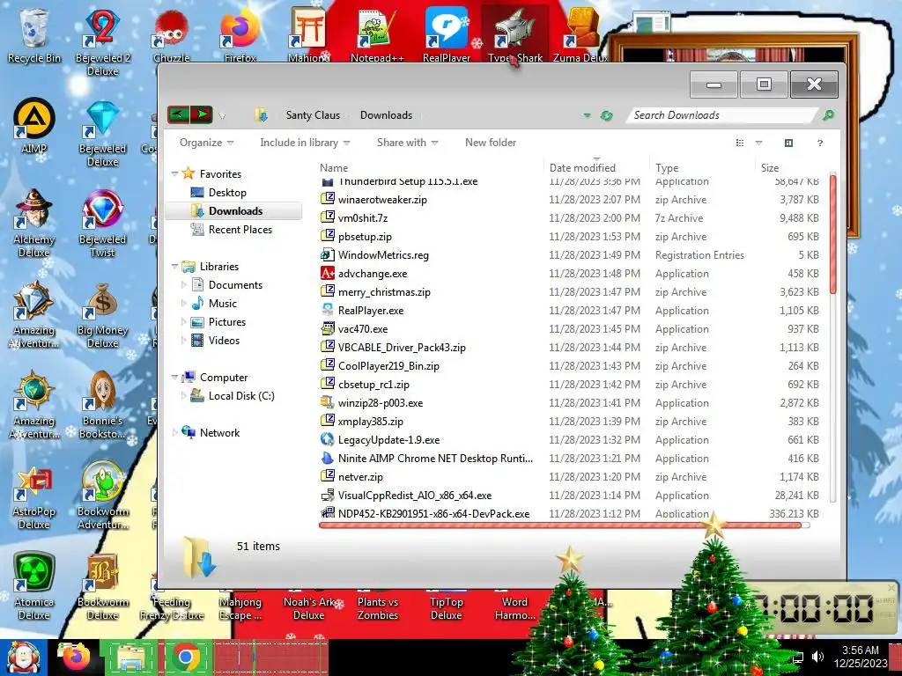Select Local Disk (C:) in the tree
The image size is (902, 676).
(241, 396)
